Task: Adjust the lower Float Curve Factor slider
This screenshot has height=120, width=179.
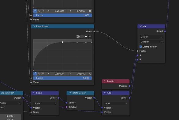Action: click(62, 78)
